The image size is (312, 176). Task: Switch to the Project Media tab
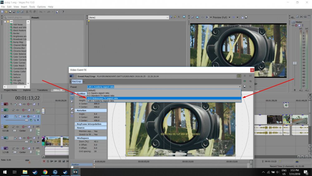click(10, 90)
